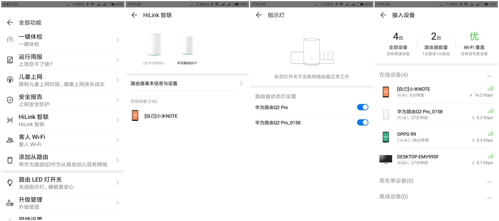Tap [自己]小米NOTE in HiLink online devices
The image size is (499, 221).
tap(187, 116)
